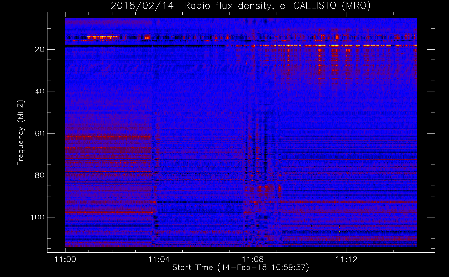The image size is (449, 277).
Task: Click the '11:04' time tick label
Action: click(159, 260)
